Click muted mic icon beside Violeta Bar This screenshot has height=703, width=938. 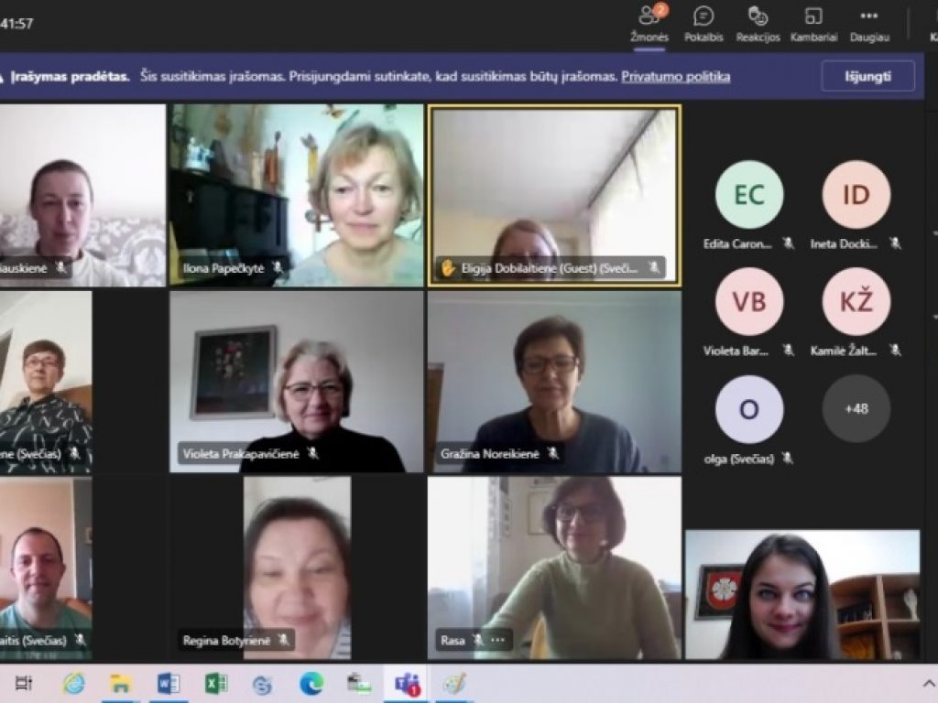[x=789, y=350]
